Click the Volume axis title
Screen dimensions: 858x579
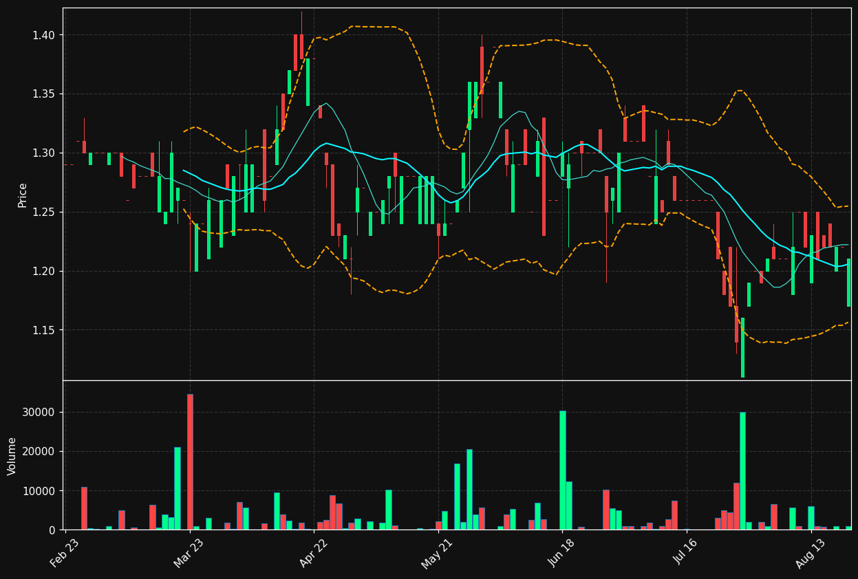12,456
